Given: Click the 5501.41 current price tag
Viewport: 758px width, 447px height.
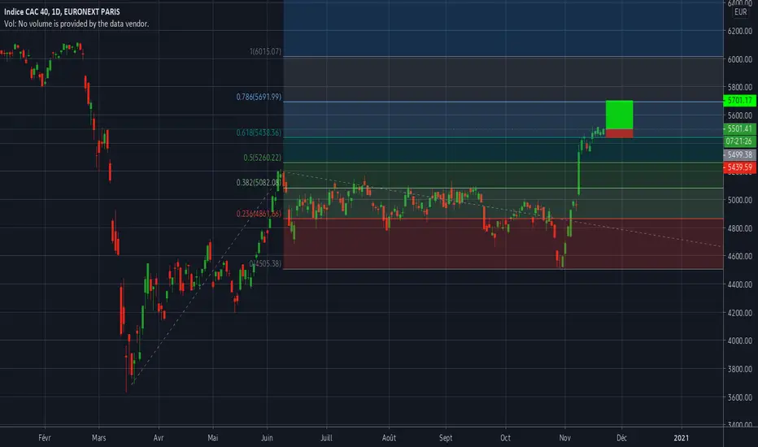Looking at the screenshot, I should point(739,128).
